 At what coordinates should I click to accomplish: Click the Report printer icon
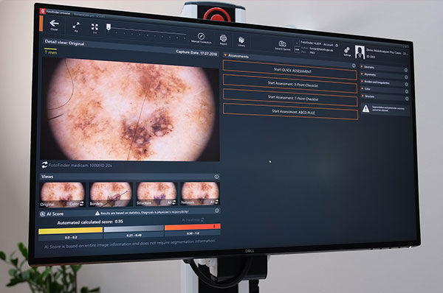click(223, 38)
